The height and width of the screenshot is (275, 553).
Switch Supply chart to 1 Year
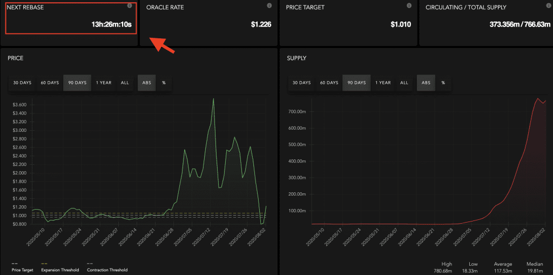(x=383, y=83)
